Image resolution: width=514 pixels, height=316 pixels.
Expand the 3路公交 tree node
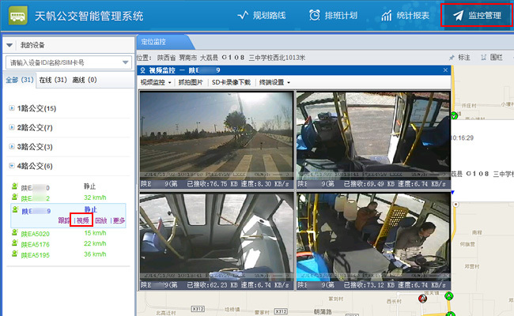[10, 147]
